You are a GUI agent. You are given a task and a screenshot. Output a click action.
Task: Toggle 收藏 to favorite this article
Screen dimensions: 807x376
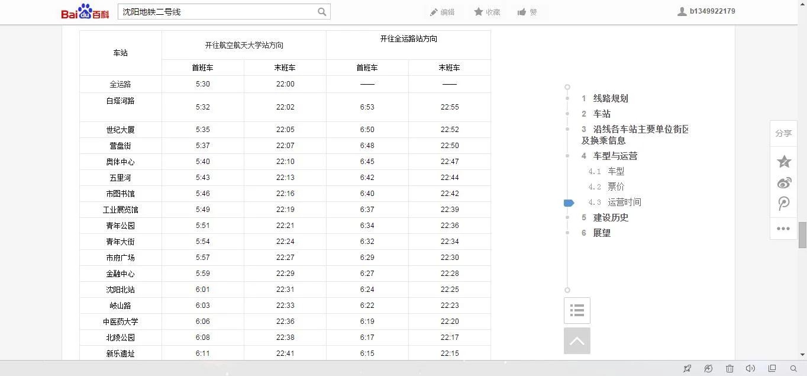click(x=486, y=11)
